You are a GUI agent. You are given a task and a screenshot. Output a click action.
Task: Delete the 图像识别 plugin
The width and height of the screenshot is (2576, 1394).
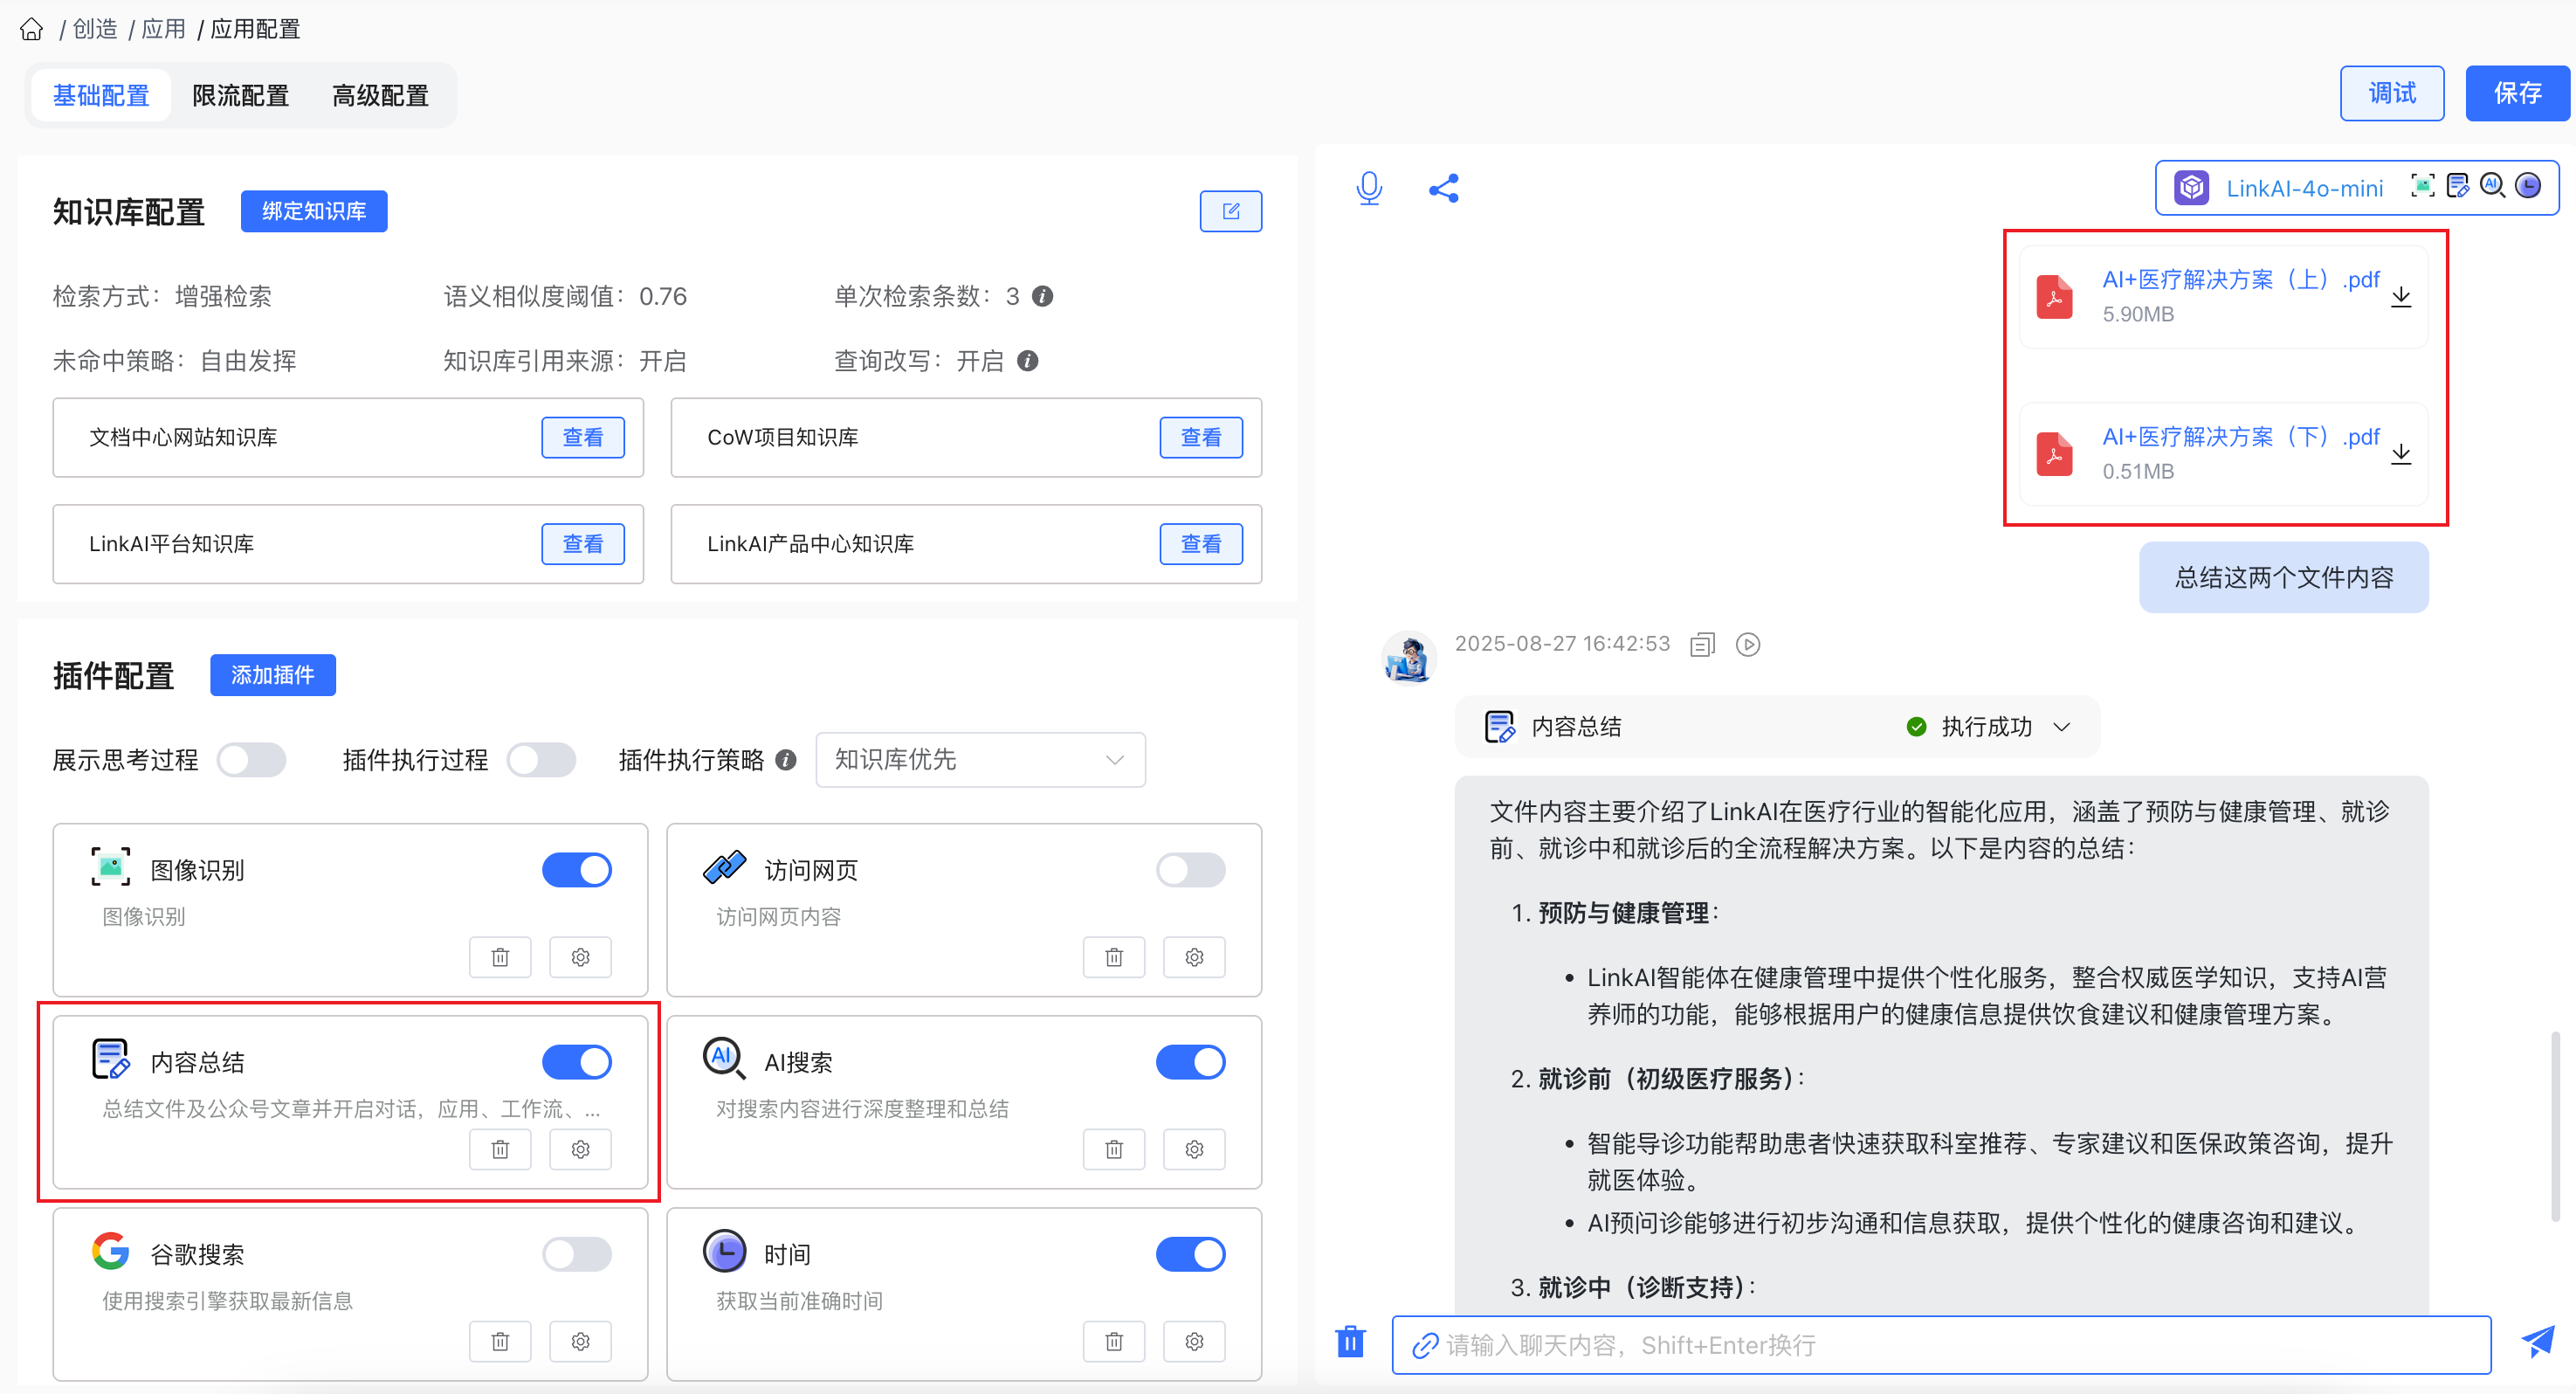500,957
